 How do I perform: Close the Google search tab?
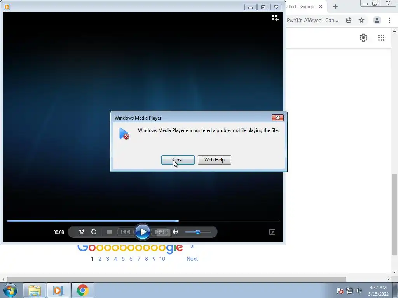321,7
